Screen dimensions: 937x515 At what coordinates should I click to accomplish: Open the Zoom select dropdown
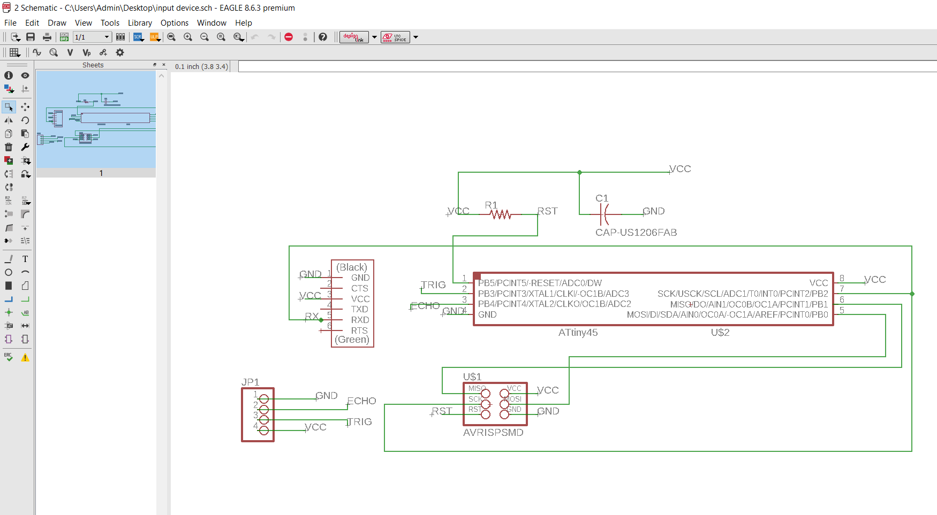[x=239, y=37]
